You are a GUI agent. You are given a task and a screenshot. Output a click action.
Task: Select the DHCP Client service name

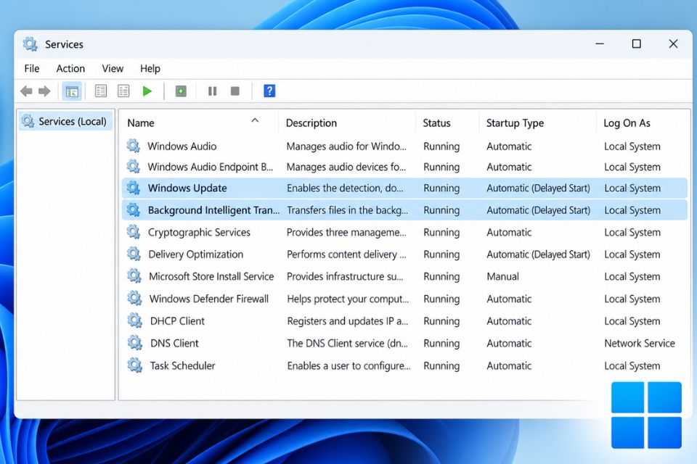tap(177, 321)
